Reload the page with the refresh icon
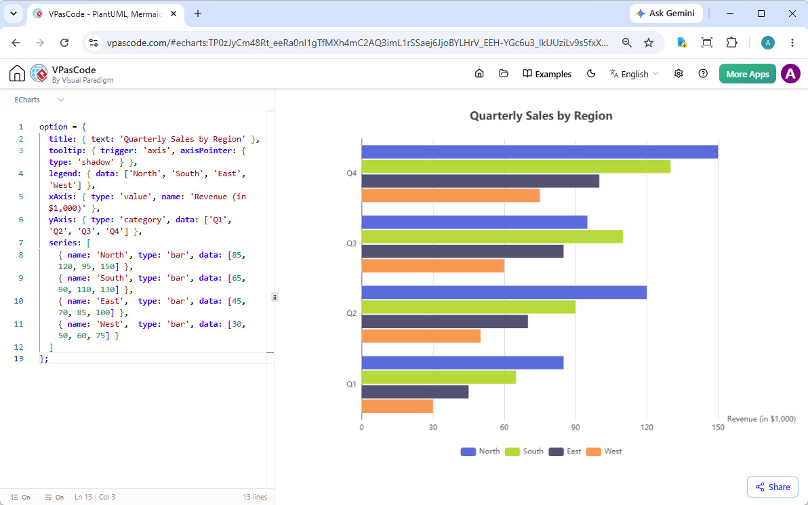Viewport: 808px width, 505px height. pyautogui.click(x=64, y=43)
